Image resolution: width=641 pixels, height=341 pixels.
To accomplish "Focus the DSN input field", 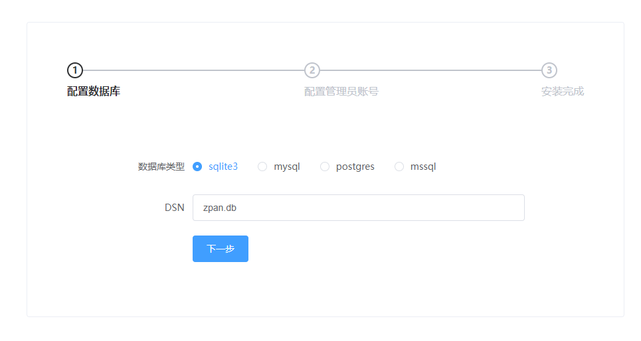I will pyautogui.click(x=359, y=208).
